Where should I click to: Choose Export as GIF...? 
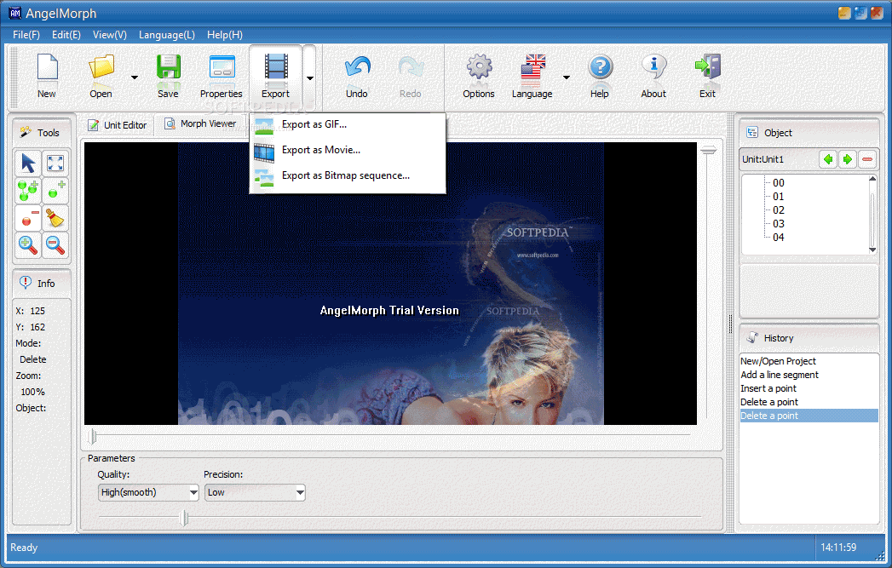pos(348,124)
